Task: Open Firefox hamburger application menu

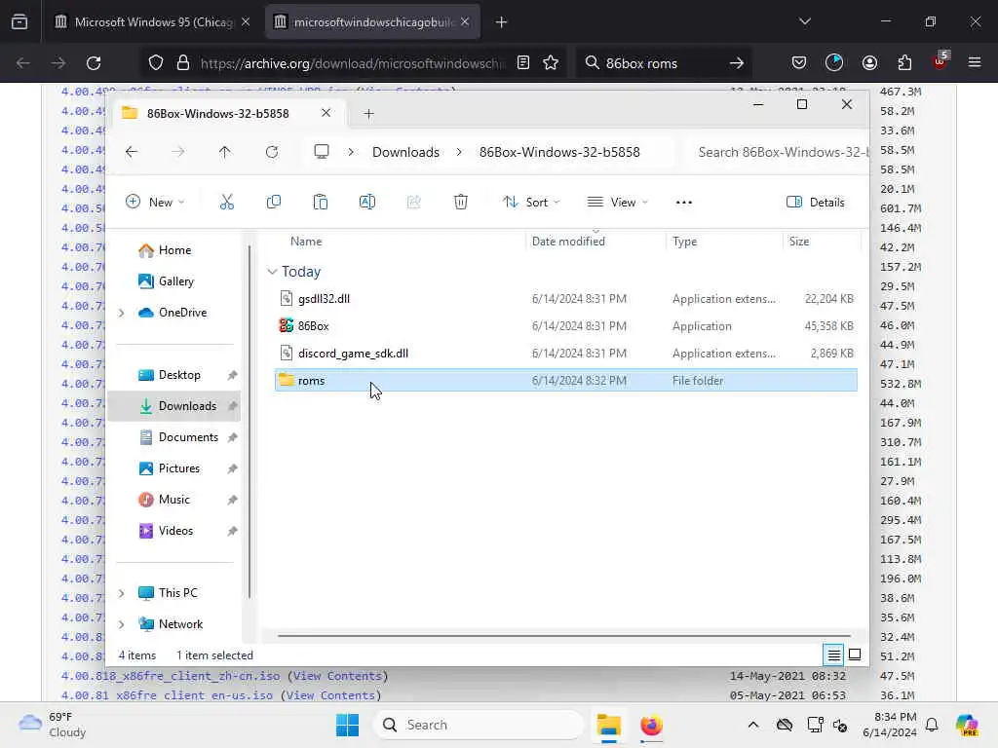Action: point(975,62)
